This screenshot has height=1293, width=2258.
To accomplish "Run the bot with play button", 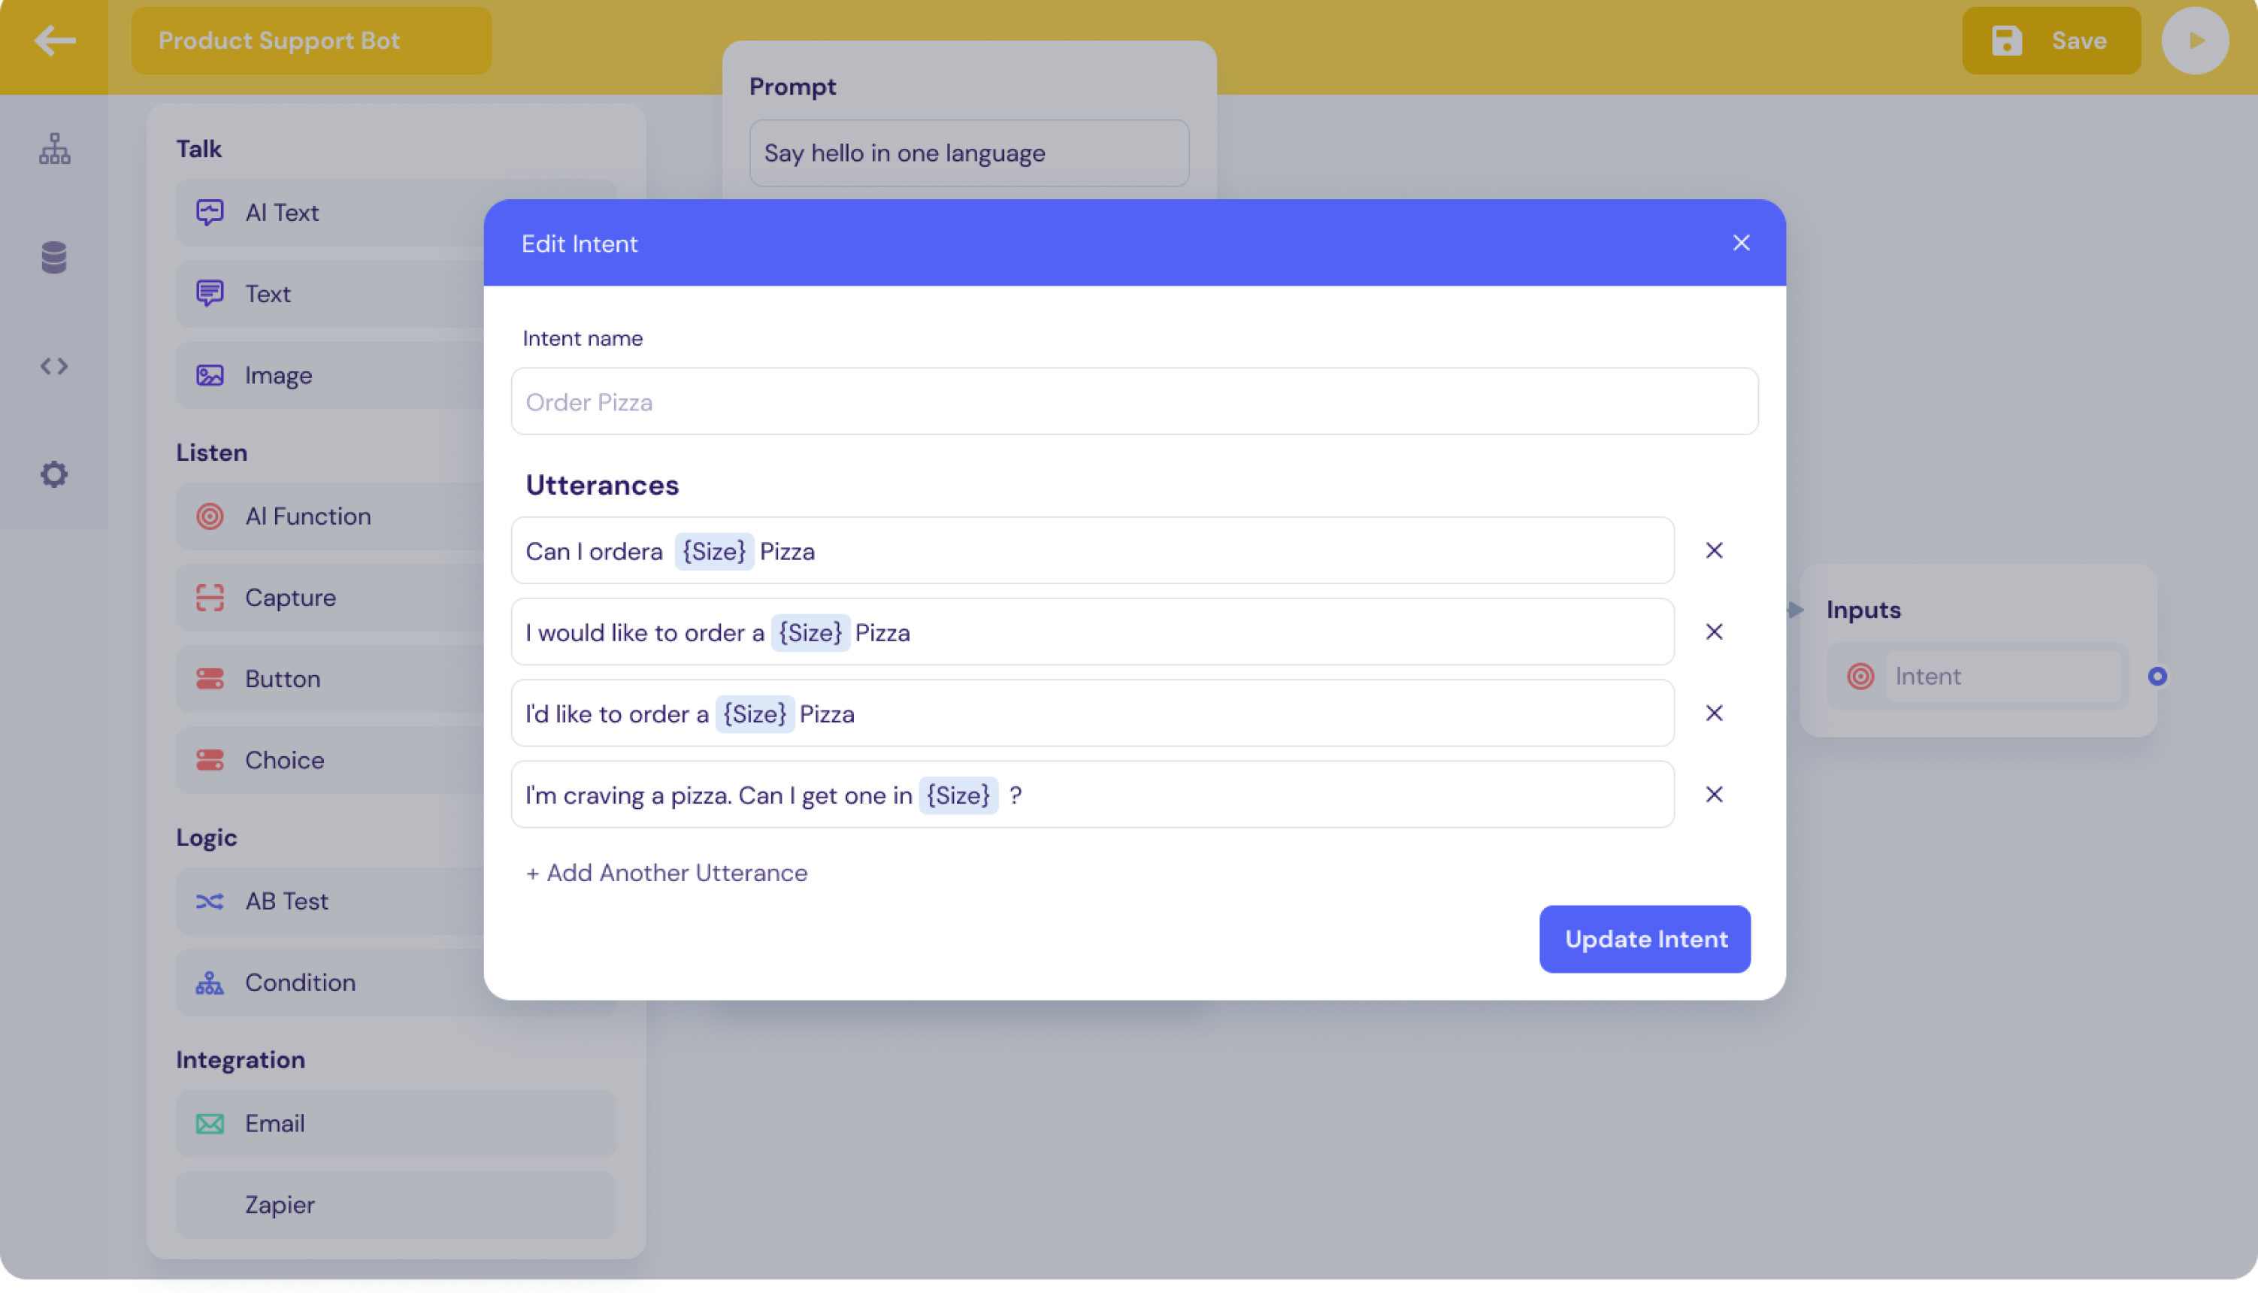I will (2195, 41).
